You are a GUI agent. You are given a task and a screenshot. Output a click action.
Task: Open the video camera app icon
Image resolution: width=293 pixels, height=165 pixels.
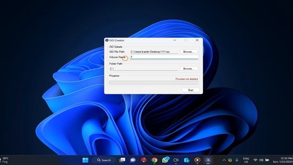(x=176, y=160)
